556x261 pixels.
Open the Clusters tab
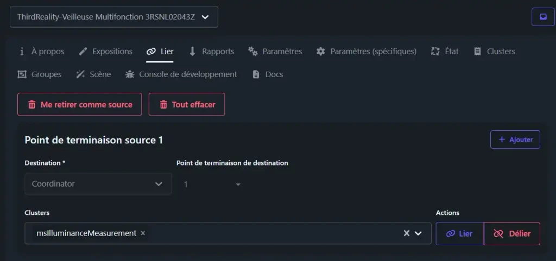[494, 52]
